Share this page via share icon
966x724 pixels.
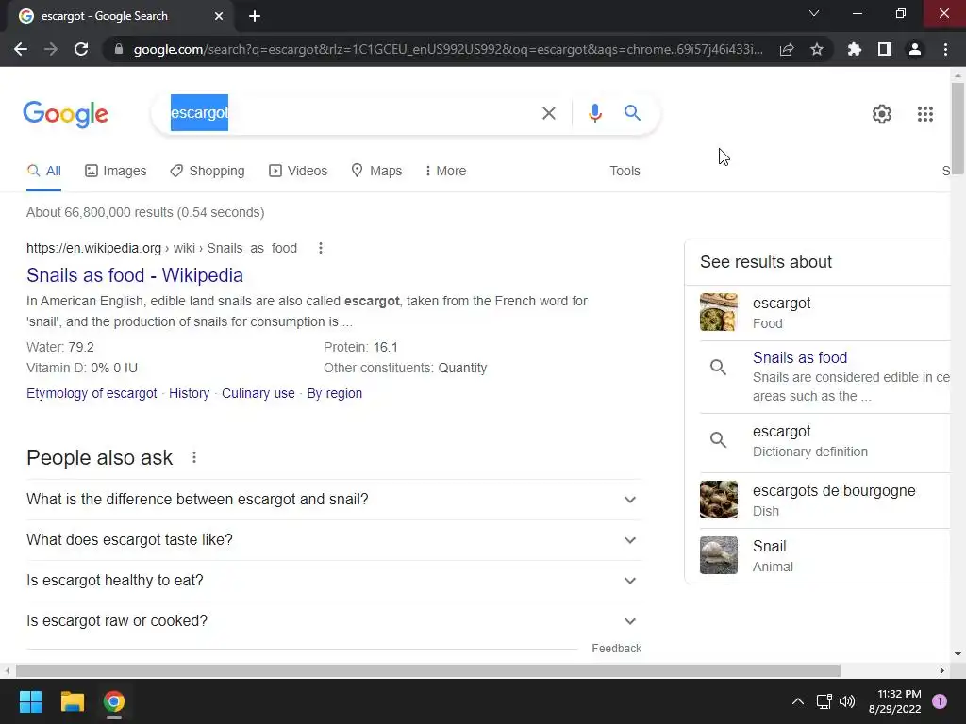click(x=786, y=49)
